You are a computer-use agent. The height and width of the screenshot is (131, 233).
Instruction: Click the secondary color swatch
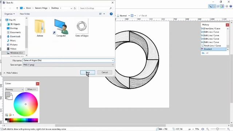click(x=11, y=98)
